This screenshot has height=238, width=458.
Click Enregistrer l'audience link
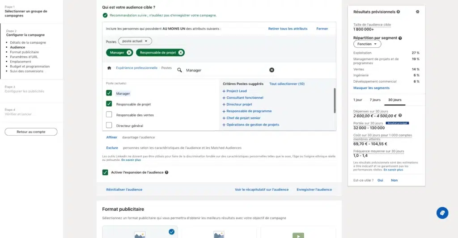click(314, 190)
